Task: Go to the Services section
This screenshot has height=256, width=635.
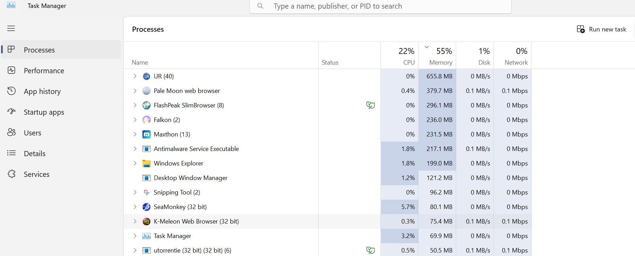Action: (x=36, y=174)
